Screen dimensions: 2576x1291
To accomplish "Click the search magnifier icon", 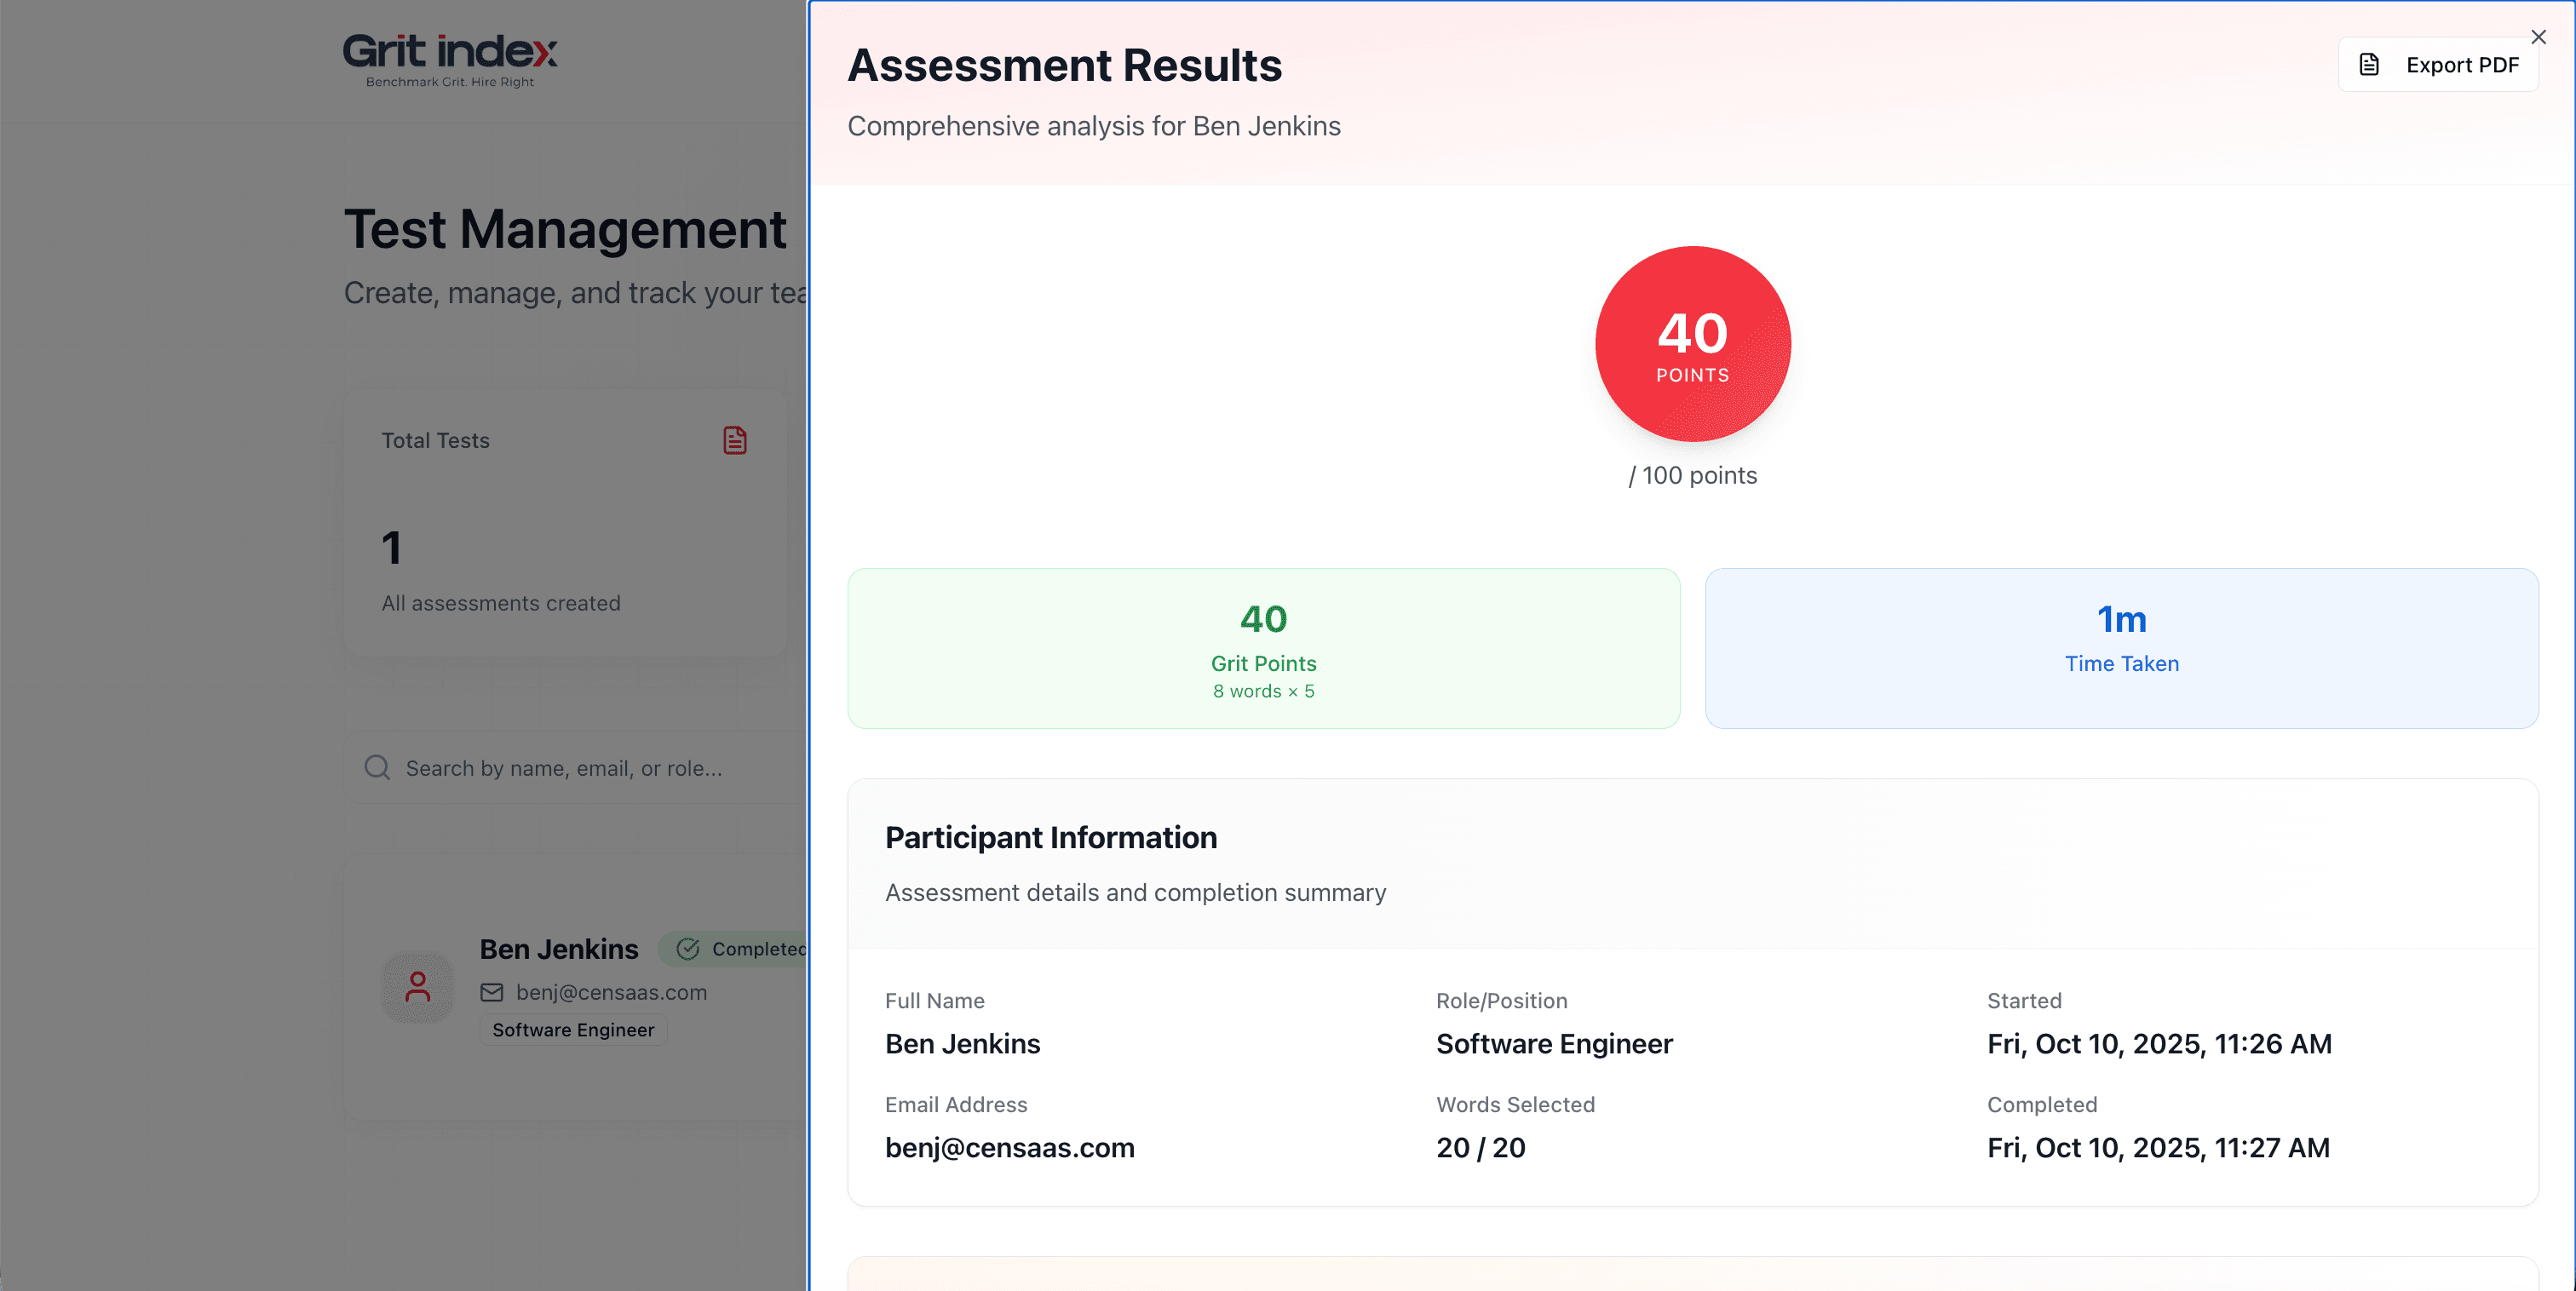I will (x=377, y=767).
